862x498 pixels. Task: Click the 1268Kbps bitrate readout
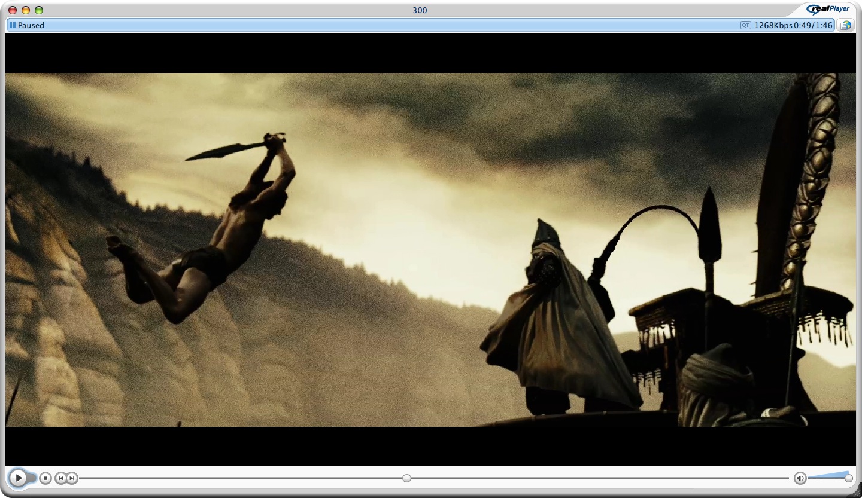click(773, 25)
